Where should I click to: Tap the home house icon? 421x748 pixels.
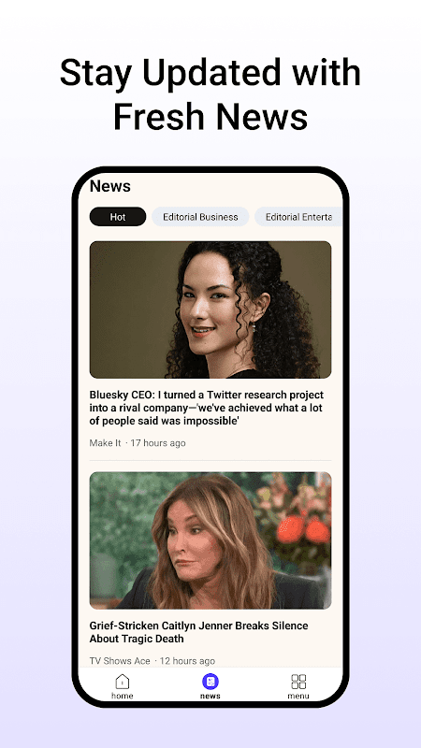[x=123, y=682]
